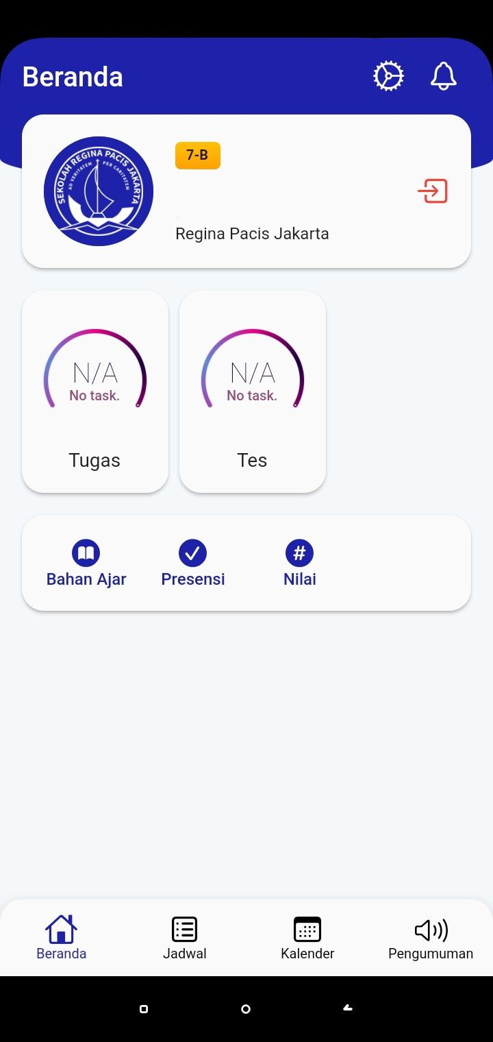
Task: Open Nilai hash icon
Action: coord(299,553)
